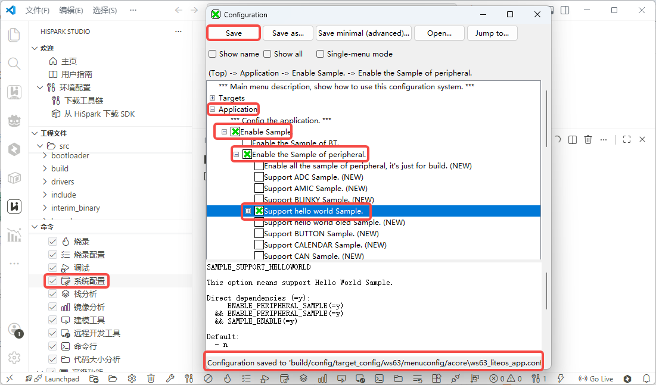The height and width of the screenshot is (385, 656).
Task: Open the Accounts icon in activity bar
Action: pos(14,330)
